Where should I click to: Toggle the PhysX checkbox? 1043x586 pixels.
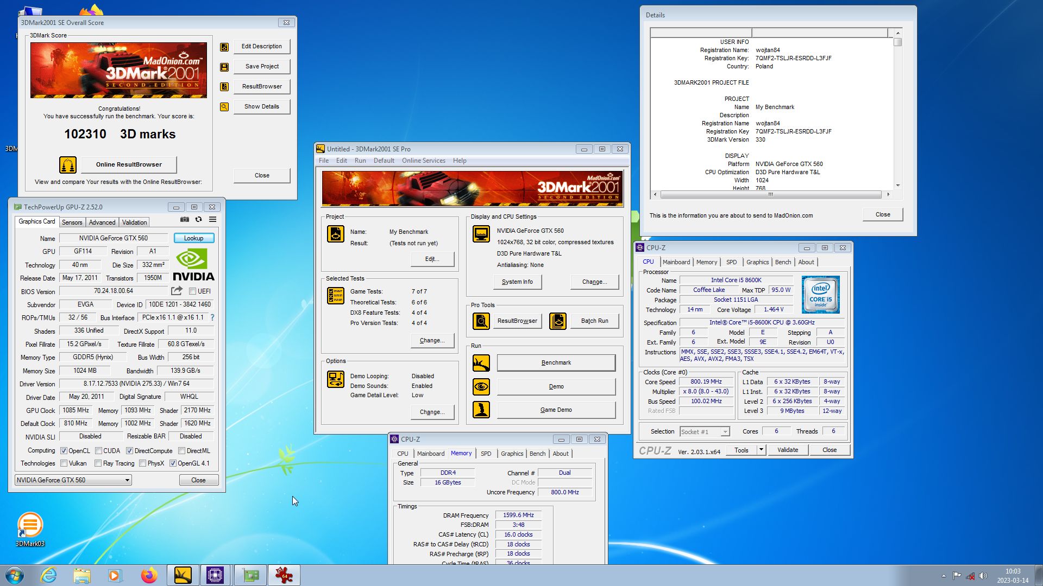[142, 463]
